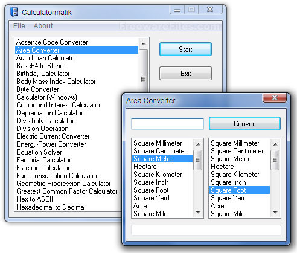Select Equation Solver
The height and width of the screenshot is (253, 297).
[x=68, y=152]
